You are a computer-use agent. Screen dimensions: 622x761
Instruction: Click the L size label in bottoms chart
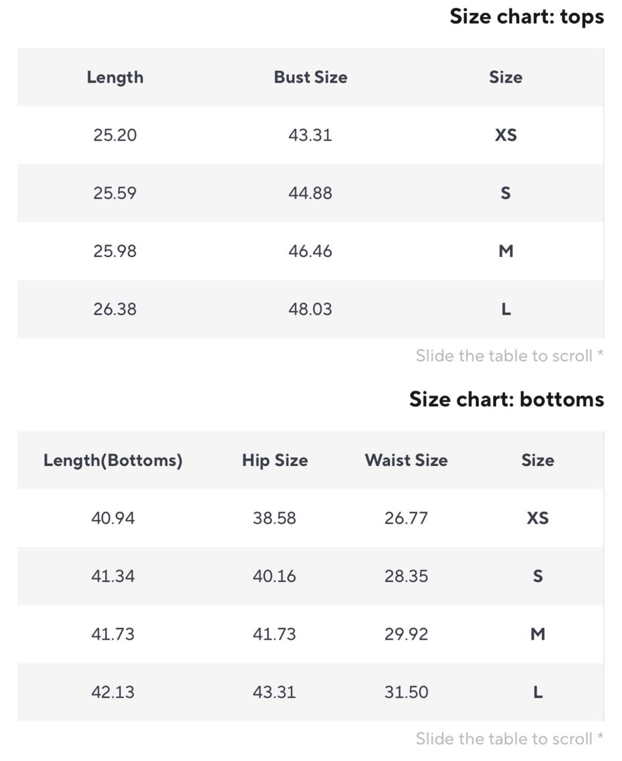[x=538, y=692]
